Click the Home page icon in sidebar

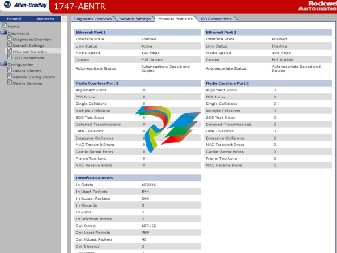(5, 25)
